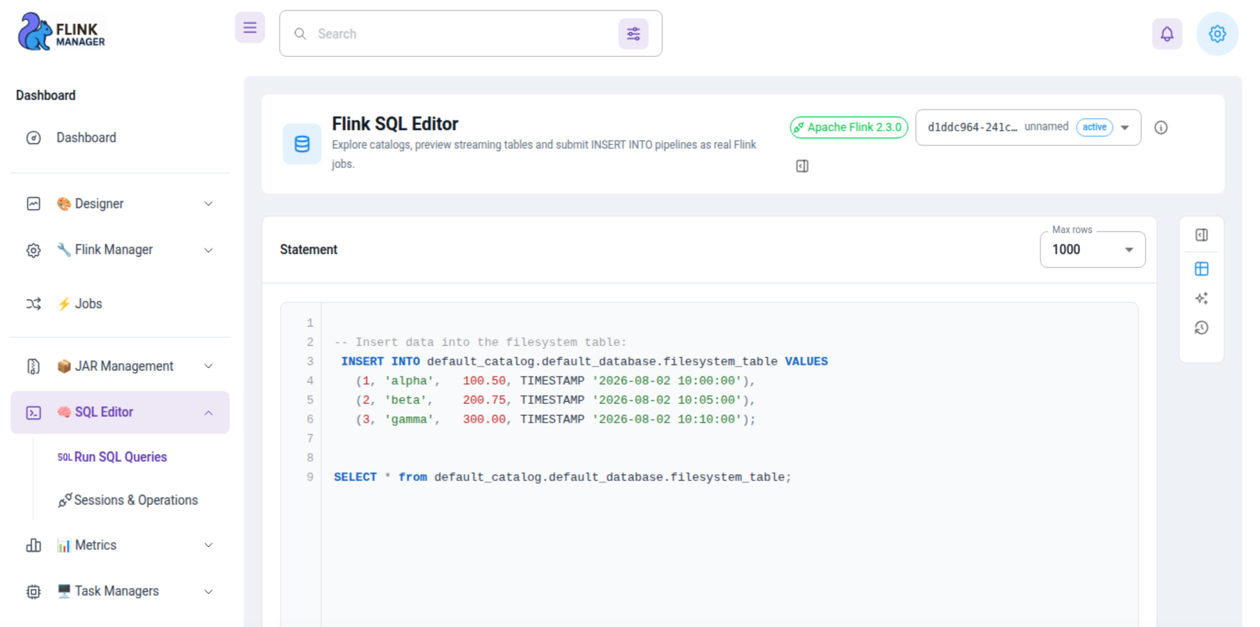Click the search magnifier icon
Viewport: 1260px width, 627px height.
coord(300,34)
